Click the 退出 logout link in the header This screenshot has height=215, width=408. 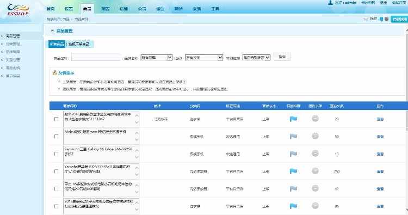[x=384, y=3]
